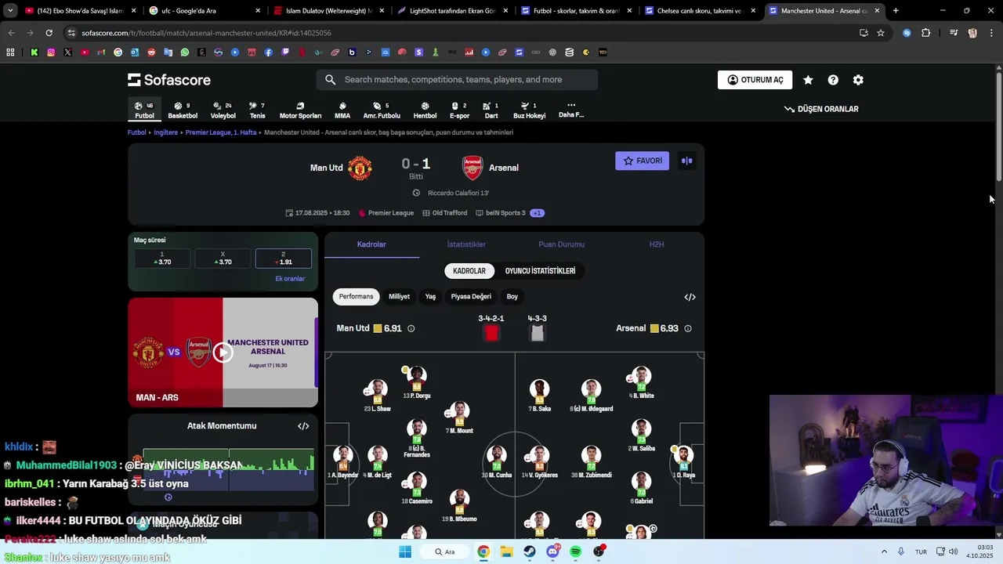Screen dimensions: 1003x564
Task: Open Futbol breadcrumb link
Action: click(137, 132)
